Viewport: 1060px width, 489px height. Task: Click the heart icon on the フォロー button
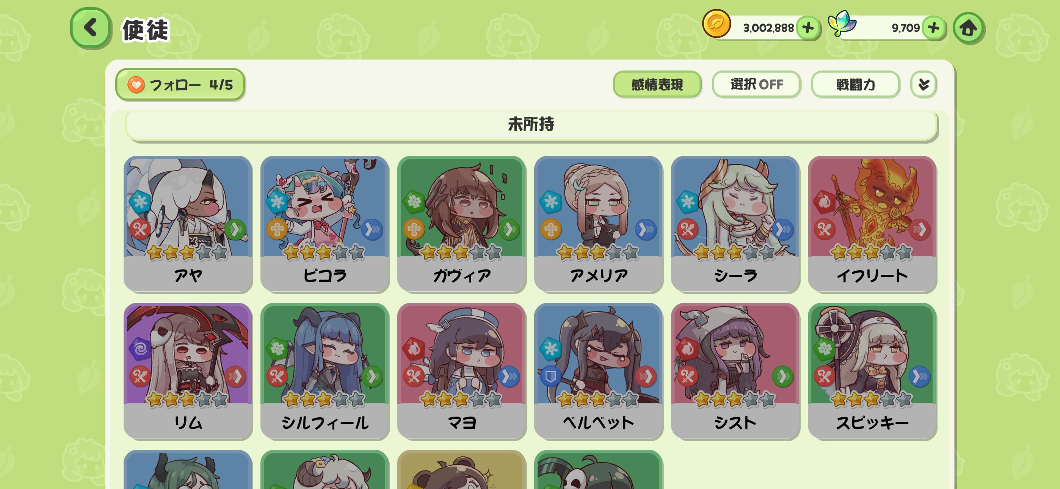pos(136,85)
